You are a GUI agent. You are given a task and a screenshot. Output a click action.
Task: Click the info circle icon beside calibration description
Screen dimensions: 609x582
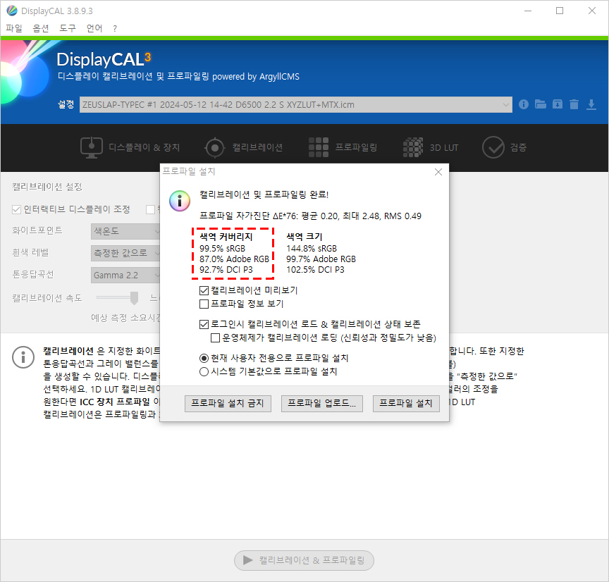[23, 357]
